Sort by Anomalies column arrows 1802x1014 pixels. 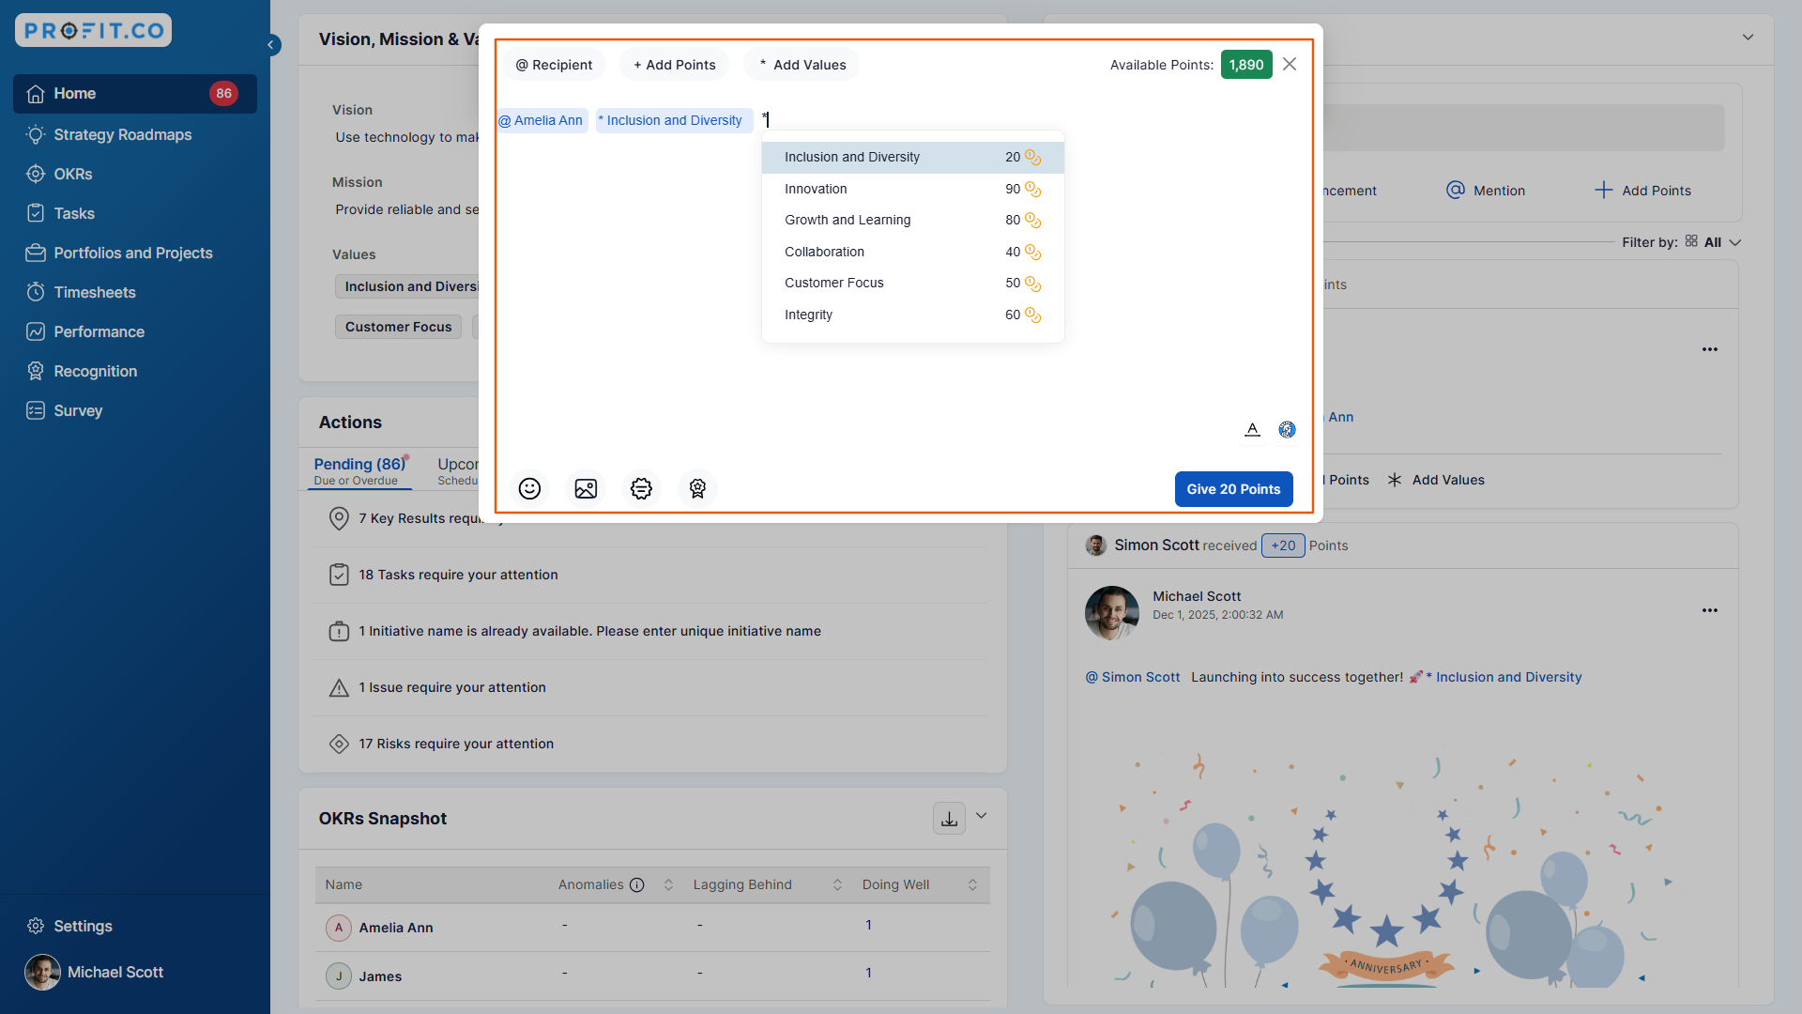point(668,884)
